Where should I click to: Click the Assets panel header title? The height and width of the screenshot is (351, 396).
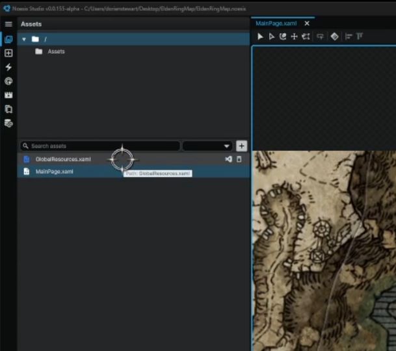[x=31, y=24]
